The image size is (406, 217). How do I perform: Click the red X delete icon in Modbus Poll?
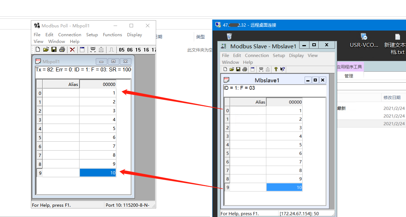pos(72,50)
